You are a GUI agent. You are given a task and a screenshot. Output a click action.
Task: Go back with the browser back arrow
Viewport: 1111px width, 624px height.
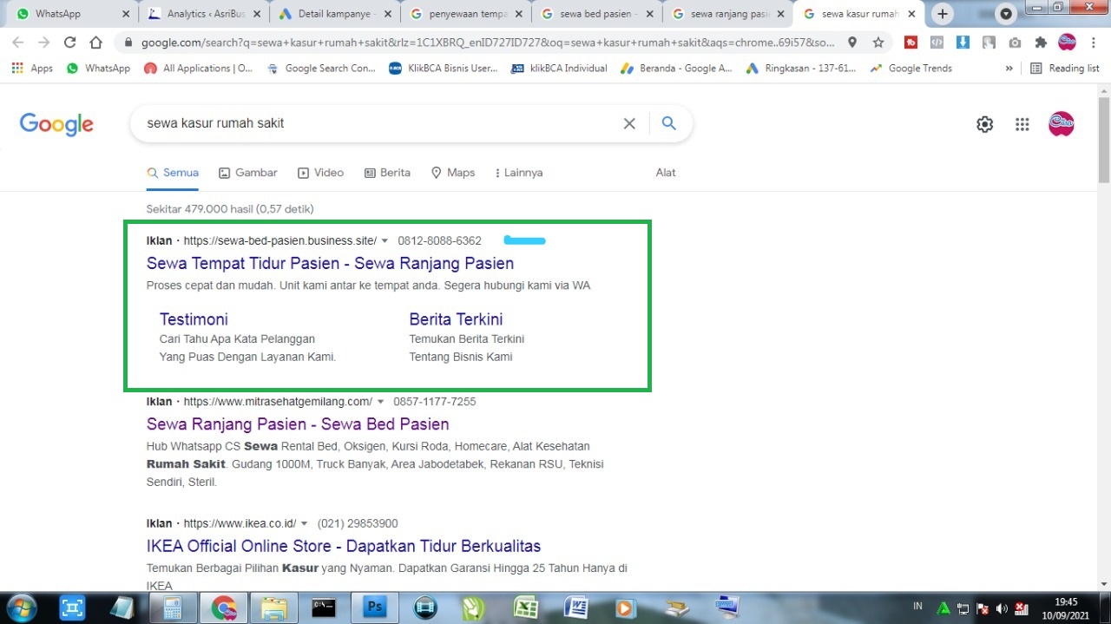click(x=18, y=43)
